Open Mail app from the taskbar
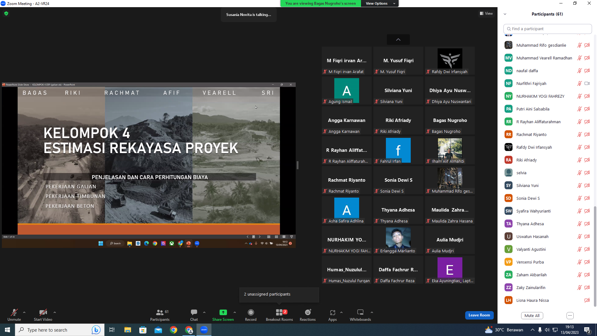Image resolution: width=597 pixels, height=336 pixels. tap(158, 330)
